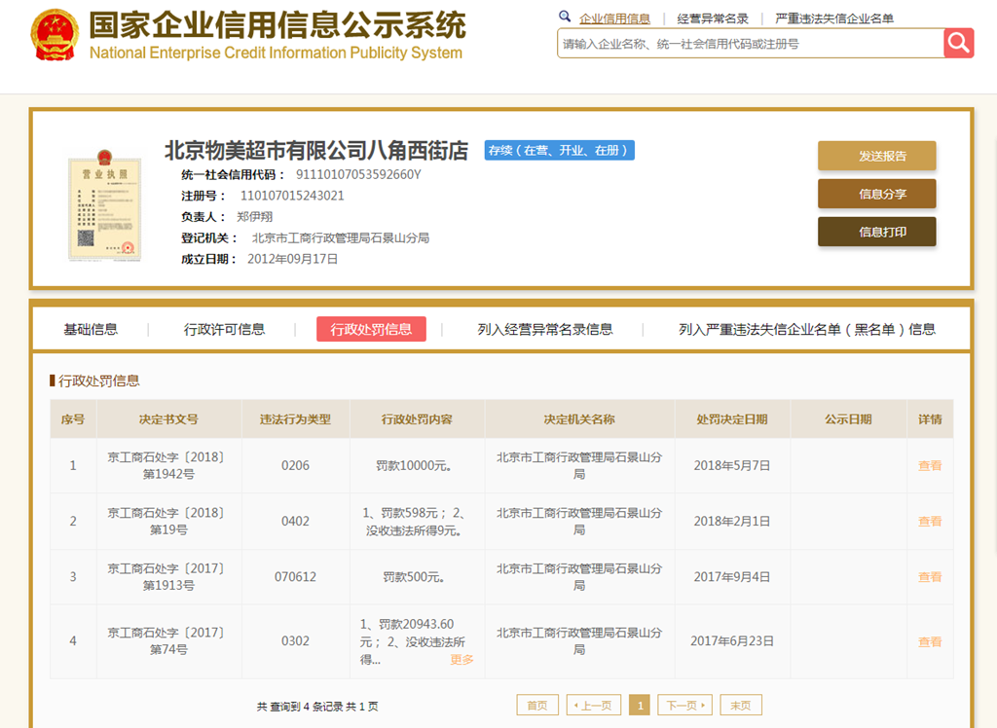The width and height of the screenshot is (997, 728).
Task: Click the red search magnifier button
Action: [958, 43]
